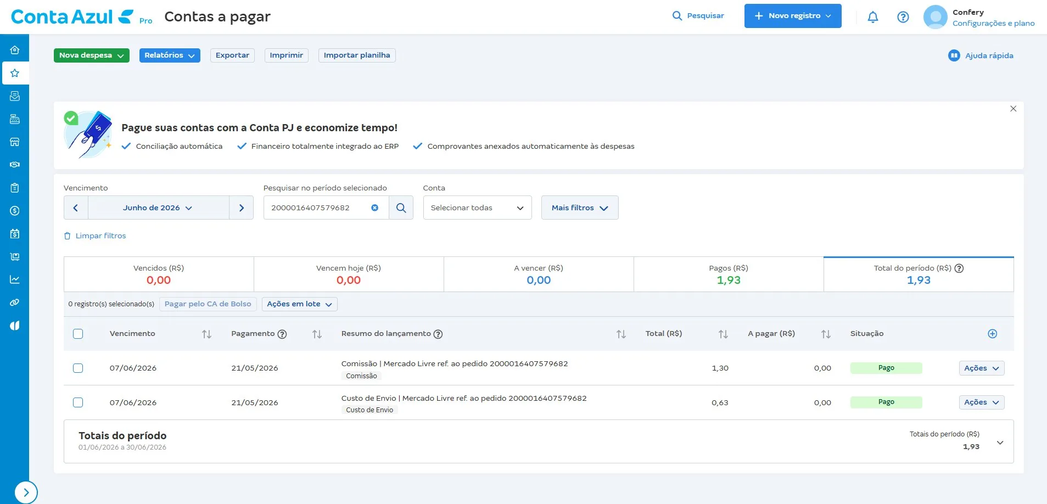Sort by Resumo do lançamento column arrows

[621, 334]
